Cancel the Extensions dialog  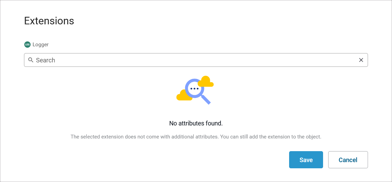click(x=348, y=160)
